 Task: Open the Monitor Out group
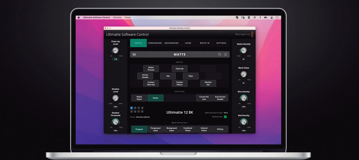pos(208,83)
